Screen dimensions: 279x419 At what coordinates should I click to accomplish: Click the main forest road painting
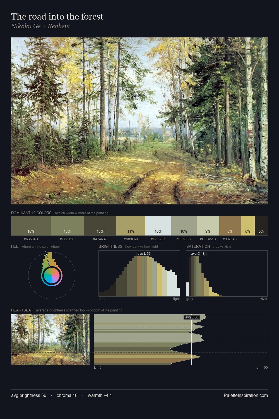(x=139, y=121)
